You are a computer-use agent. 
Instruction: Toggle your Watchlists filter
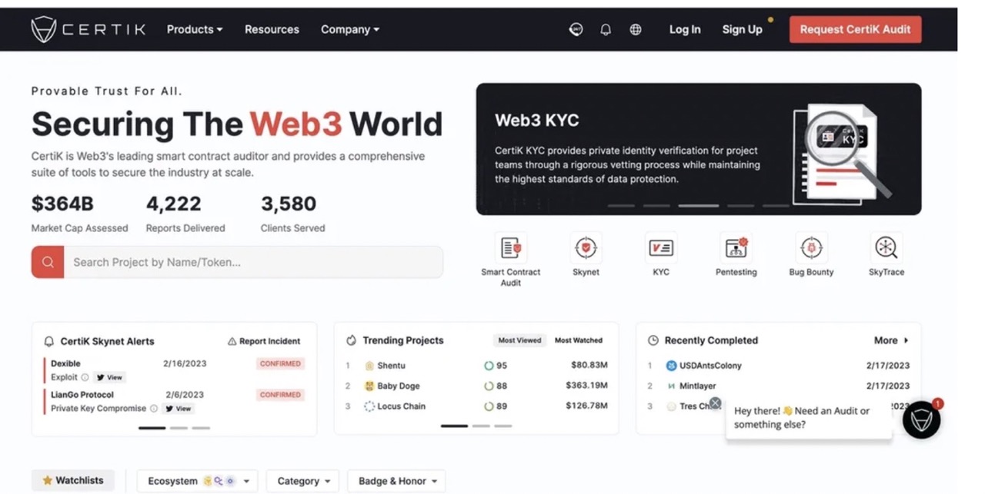pos(72,480)
